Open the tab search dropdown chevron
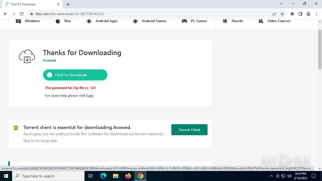This screenshot has height=181, width=322. click(x=281, y=4)
